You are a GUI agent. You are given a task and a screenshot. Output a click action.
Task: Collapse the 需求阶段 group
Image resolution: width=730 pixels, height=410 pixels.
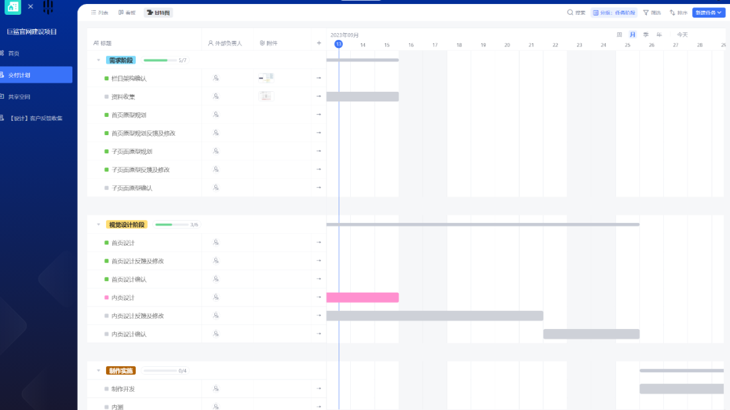[x=98, y=60]
